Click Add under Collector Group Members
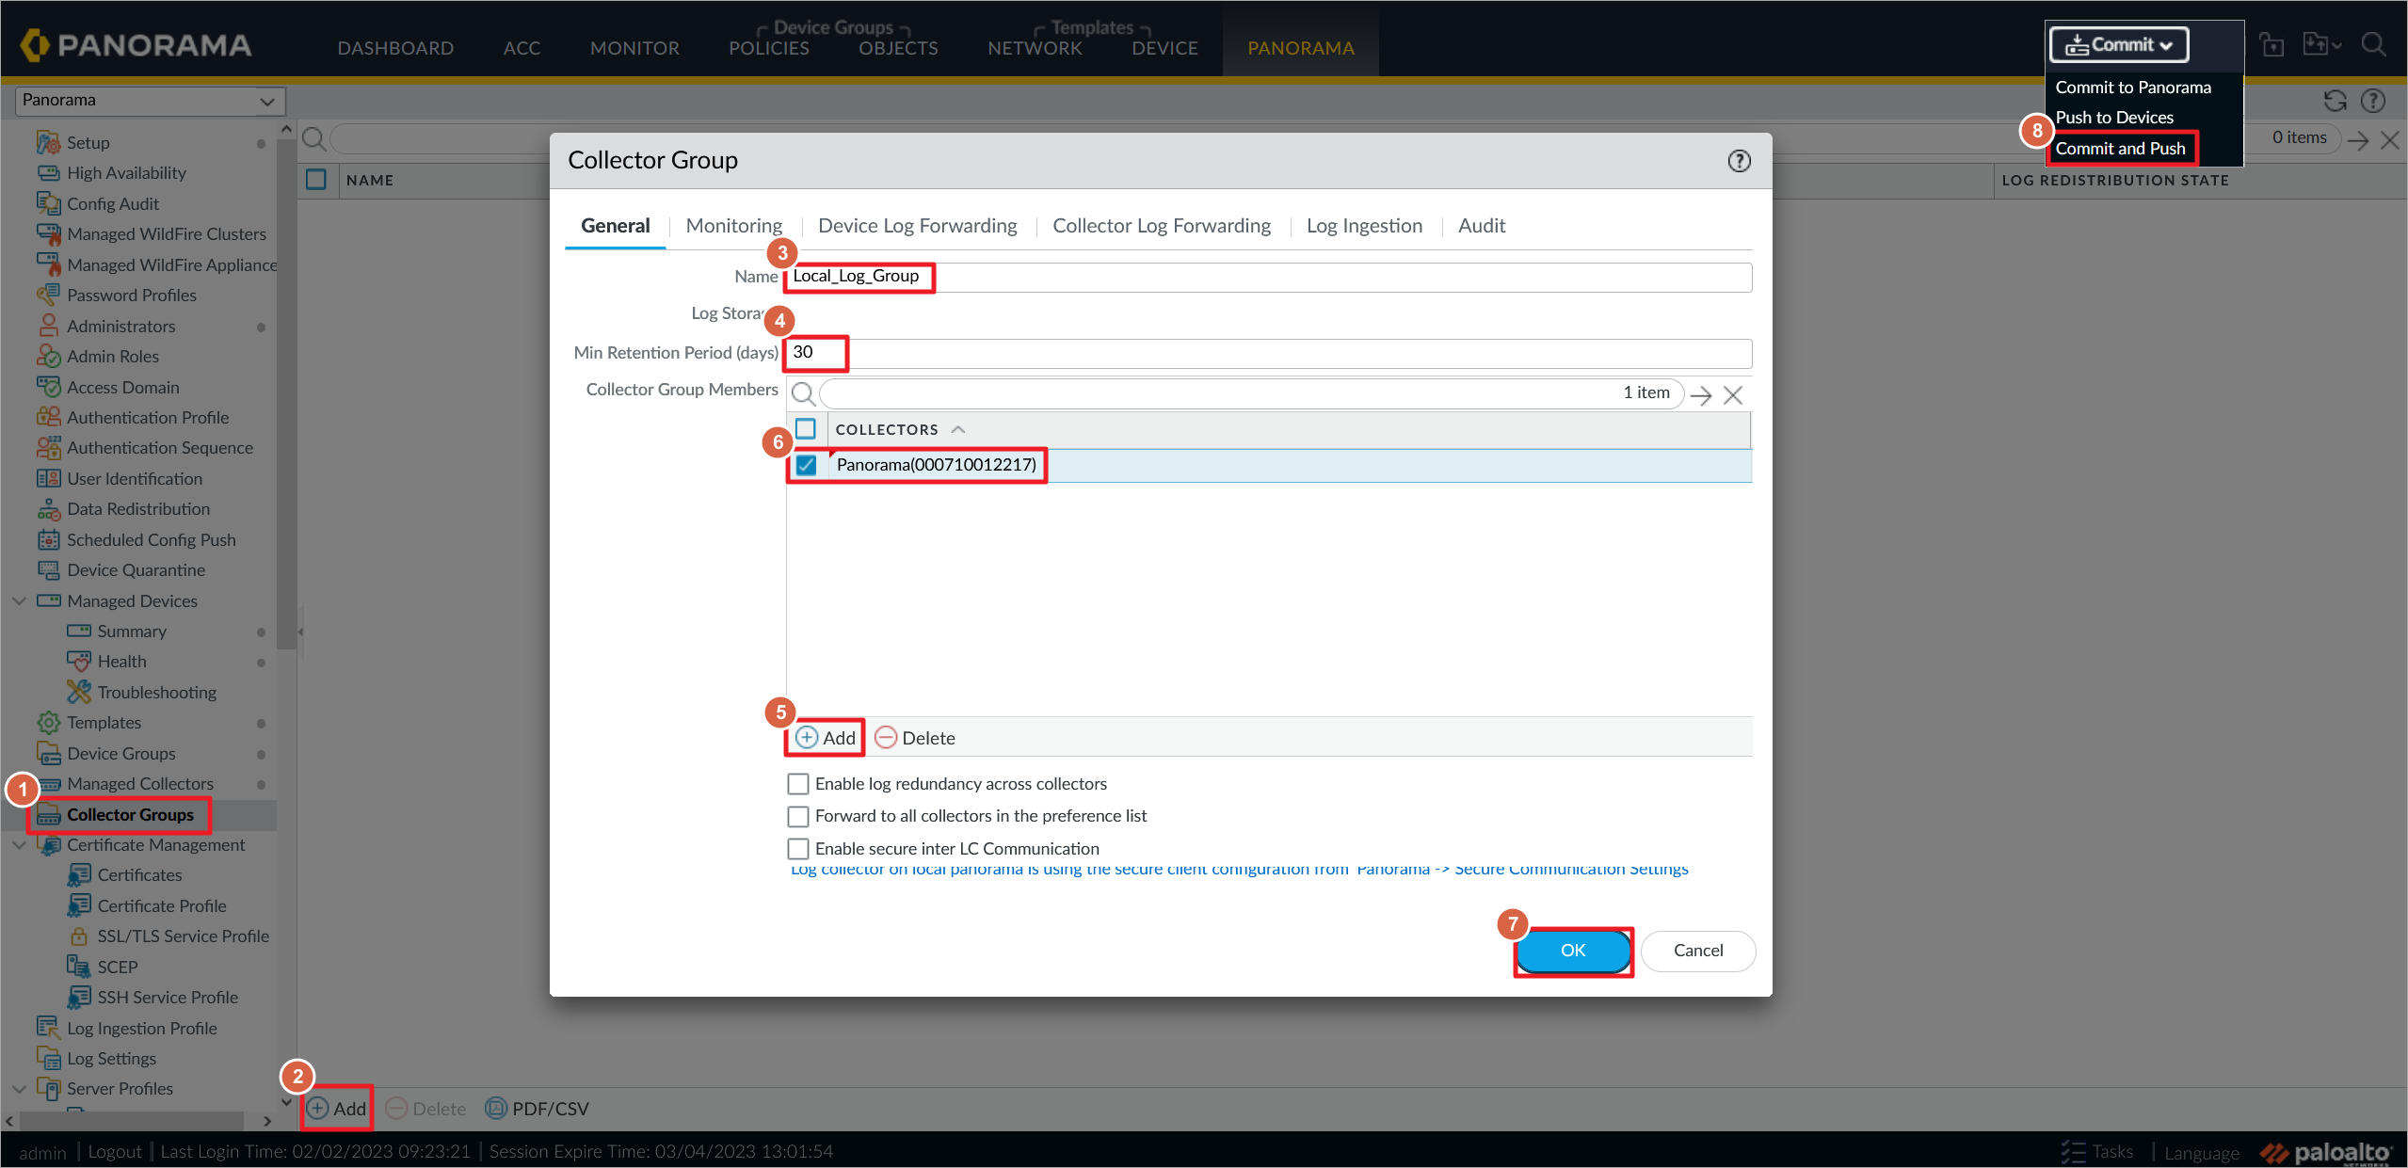This screenshot has width=2408, height=1168. coord(826,738)
